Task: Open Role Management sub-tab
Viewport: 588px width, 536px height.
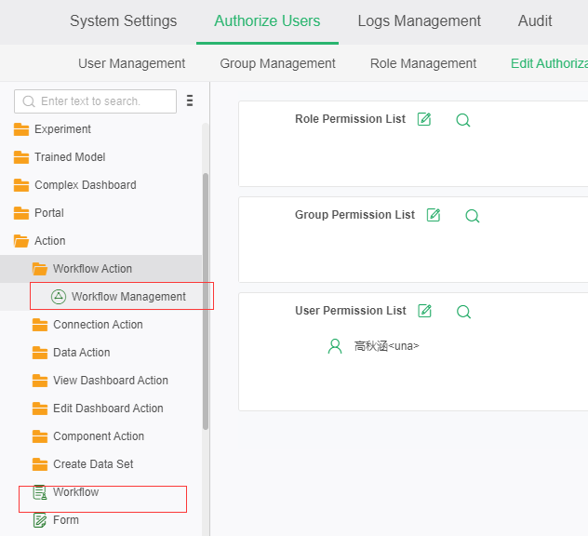Action: 423,63
